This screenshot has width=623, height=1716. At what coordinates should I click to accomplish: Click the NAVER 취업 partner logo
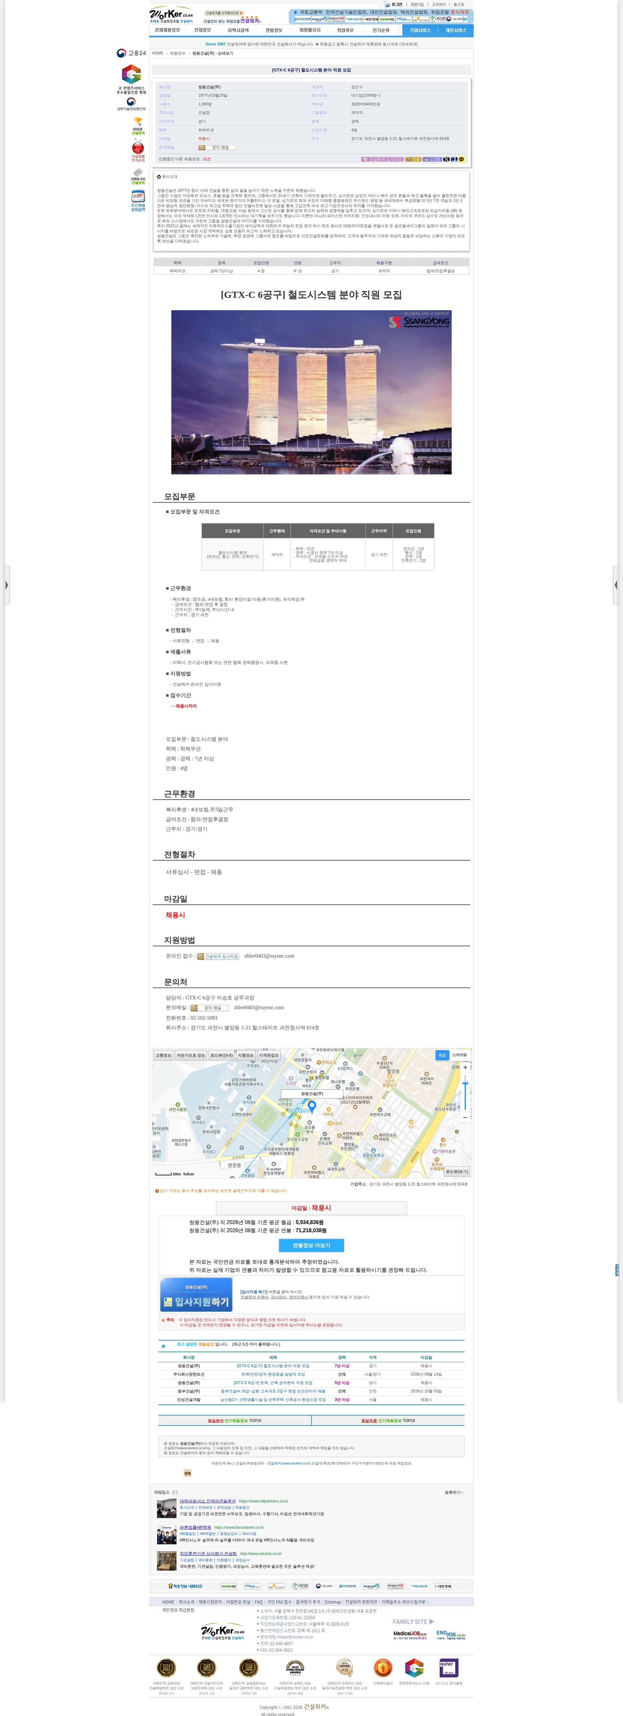click(228, 1586)
